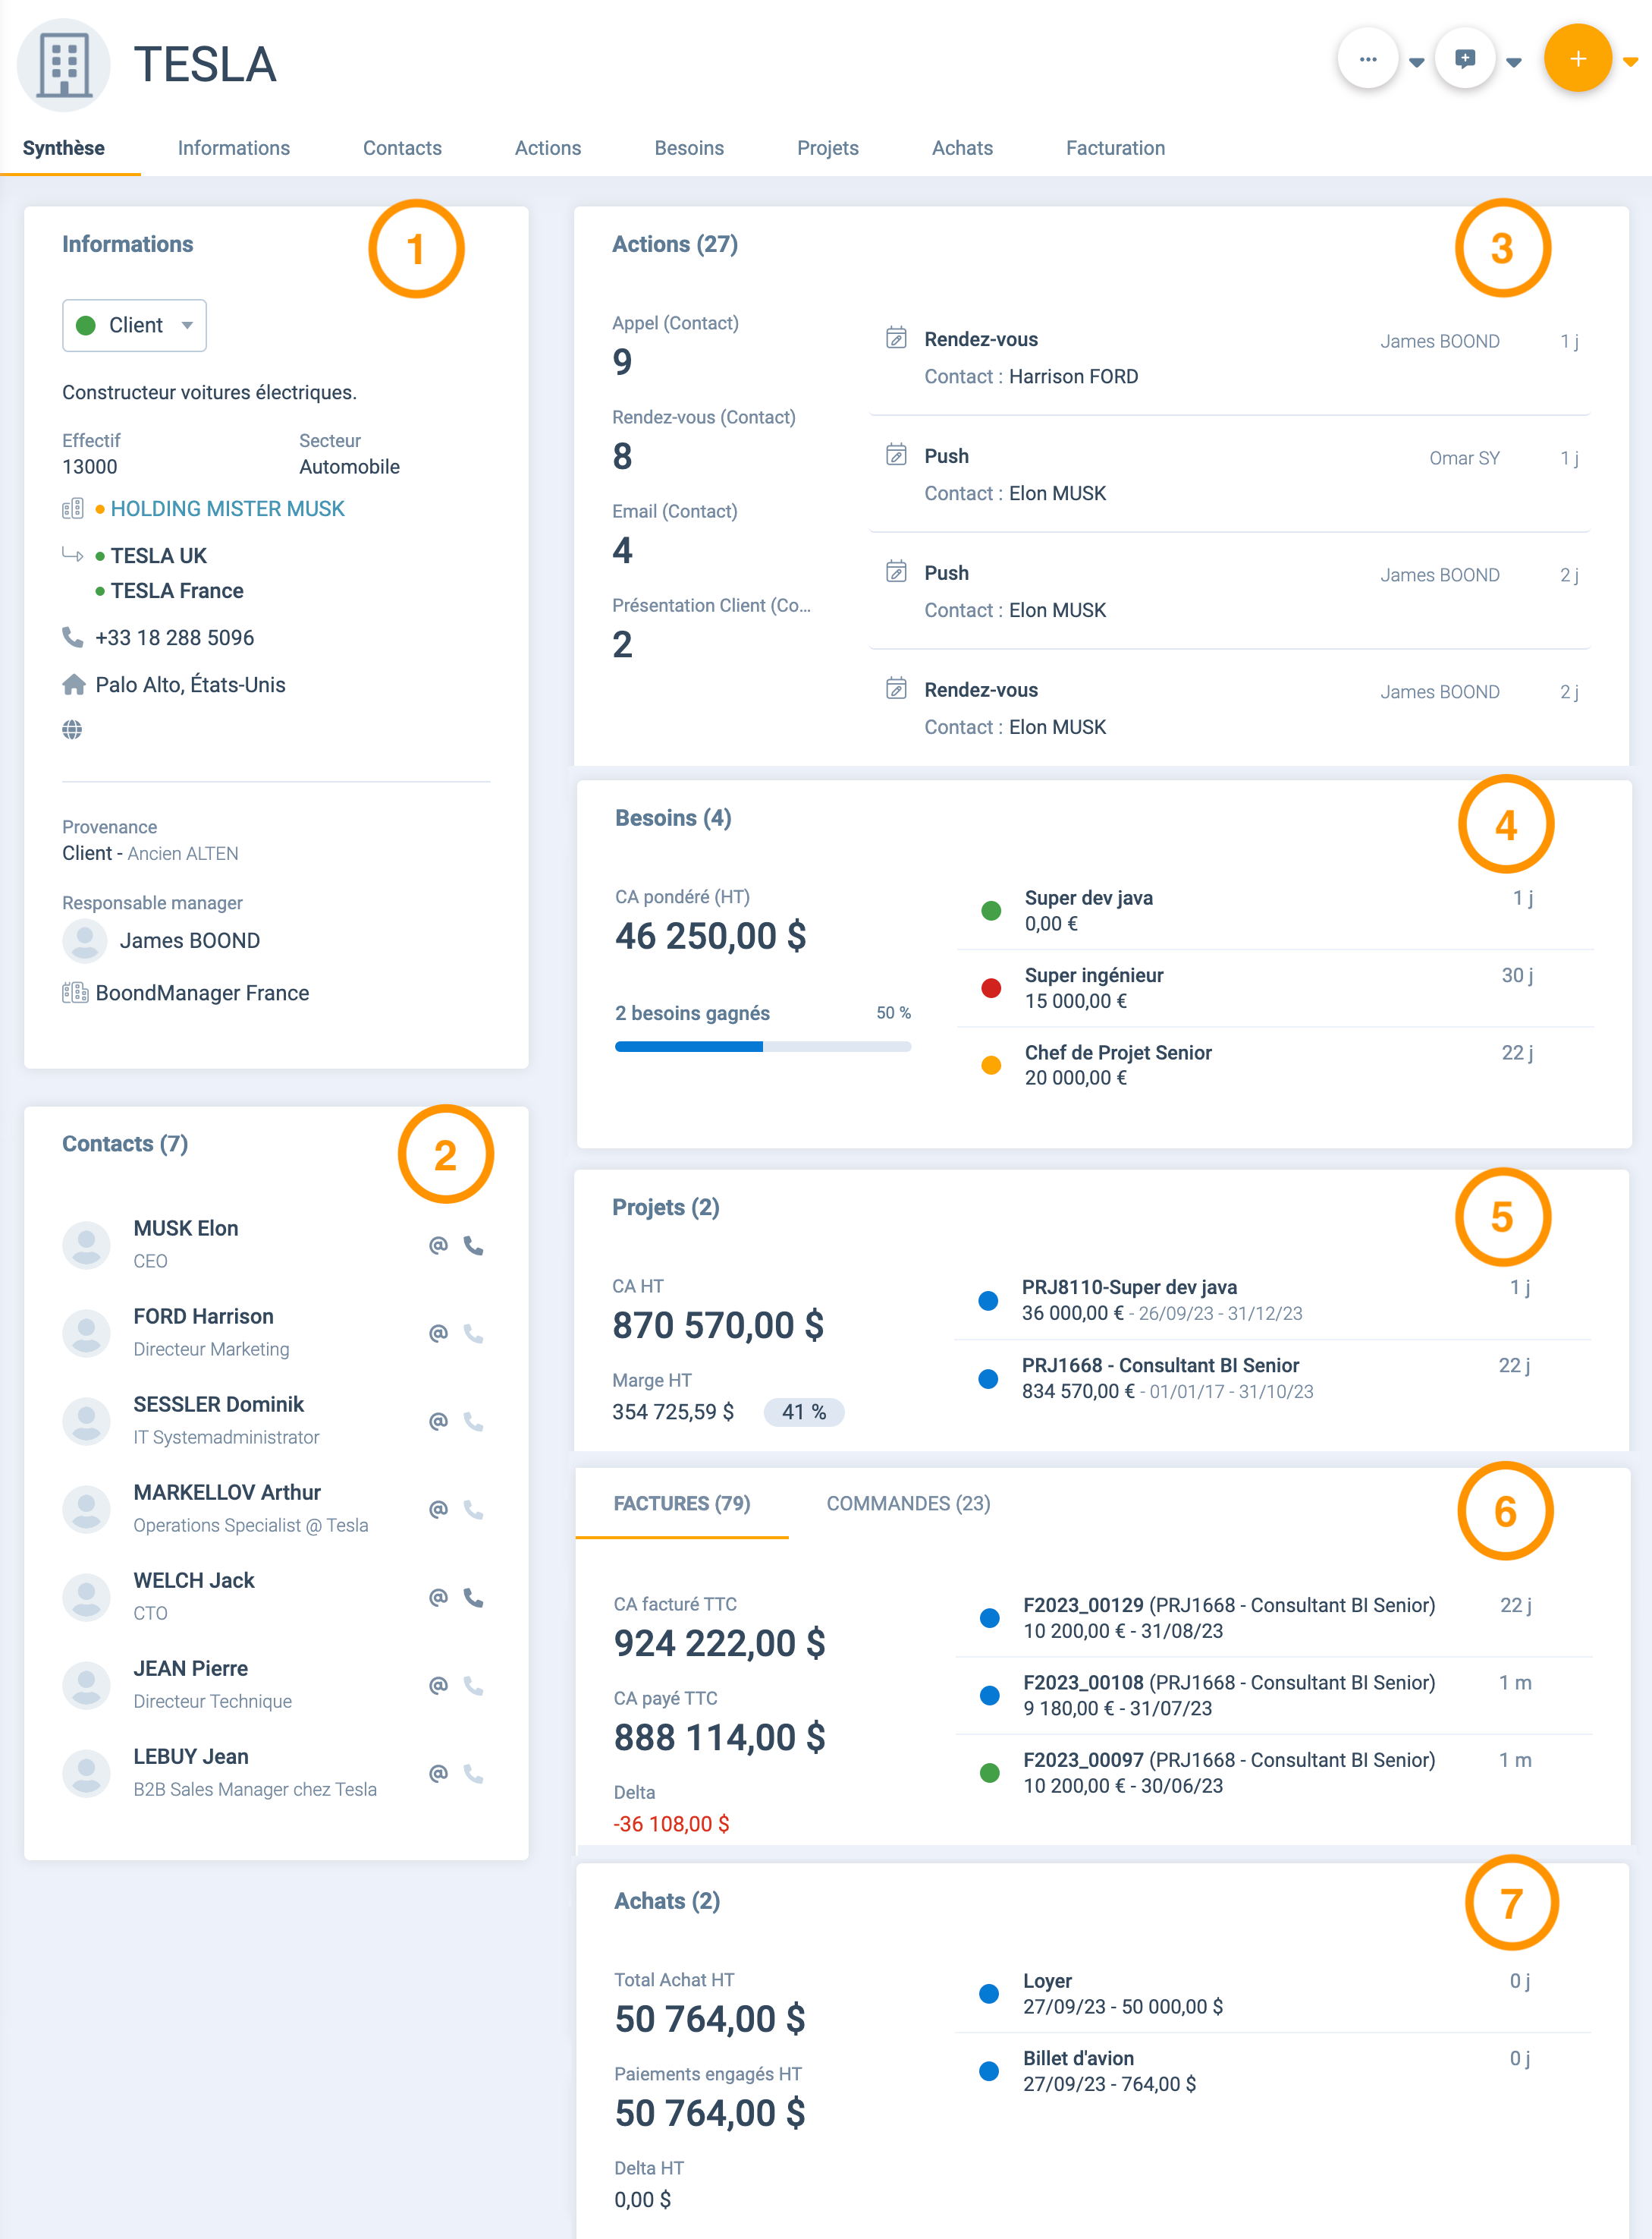Viewport: 1652px width, 2239px height.
Task: Email LEBUY Jean via the @ icon
Action: click(x=438, y=1774)
